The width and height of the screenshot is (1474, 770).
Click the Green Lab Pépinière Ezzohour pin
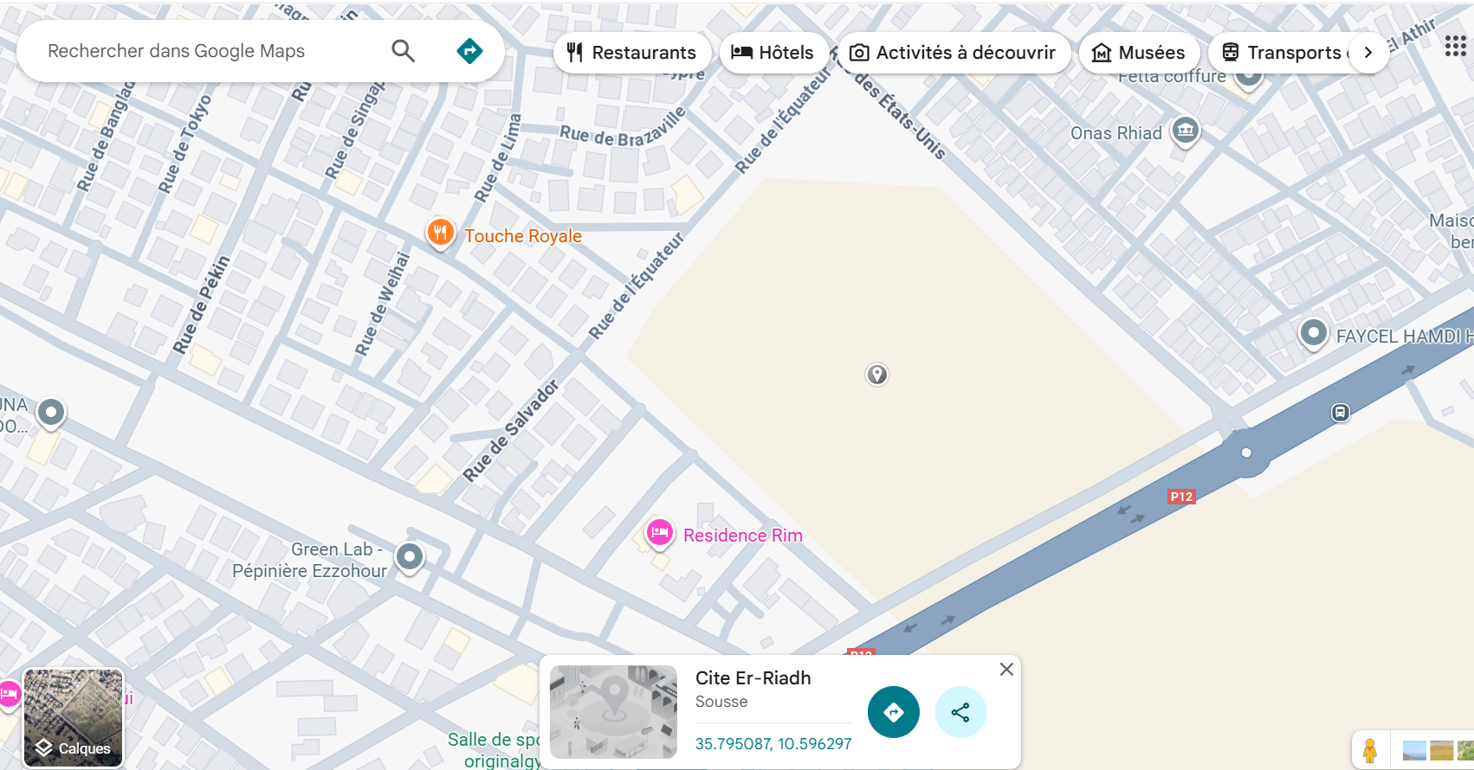coord(410,556)
